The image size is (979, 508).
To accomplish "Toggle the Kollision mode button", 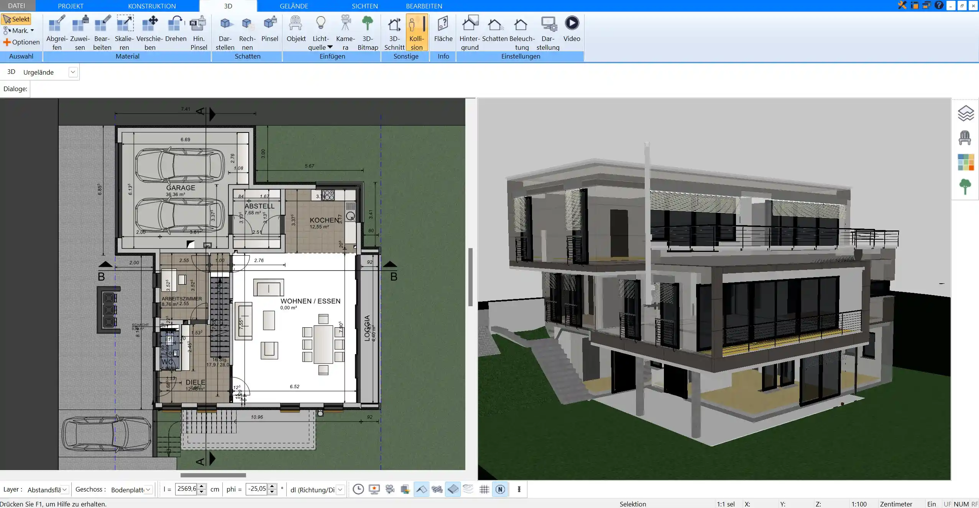I will click(417, 33).
